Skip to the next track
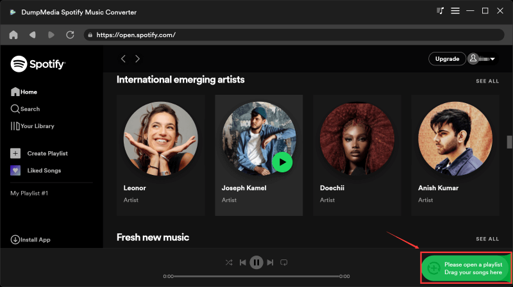Image resolution: width=513 pixels, height=287 pixels. click(x=270, y=262)
